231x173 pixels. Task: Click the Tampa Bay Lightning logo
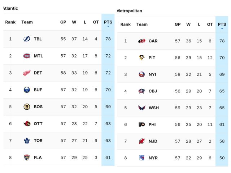pos(27,39)
